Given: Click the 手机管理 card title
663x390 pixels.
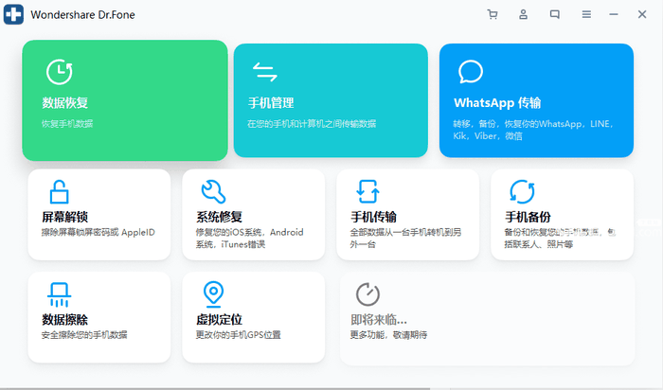Looking at the screenshot, I should pos(271,102).
